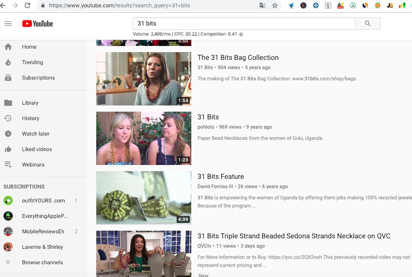
Task: Click the SUBSCRIPTIONS section heading
Action: (x=24, y=187)
